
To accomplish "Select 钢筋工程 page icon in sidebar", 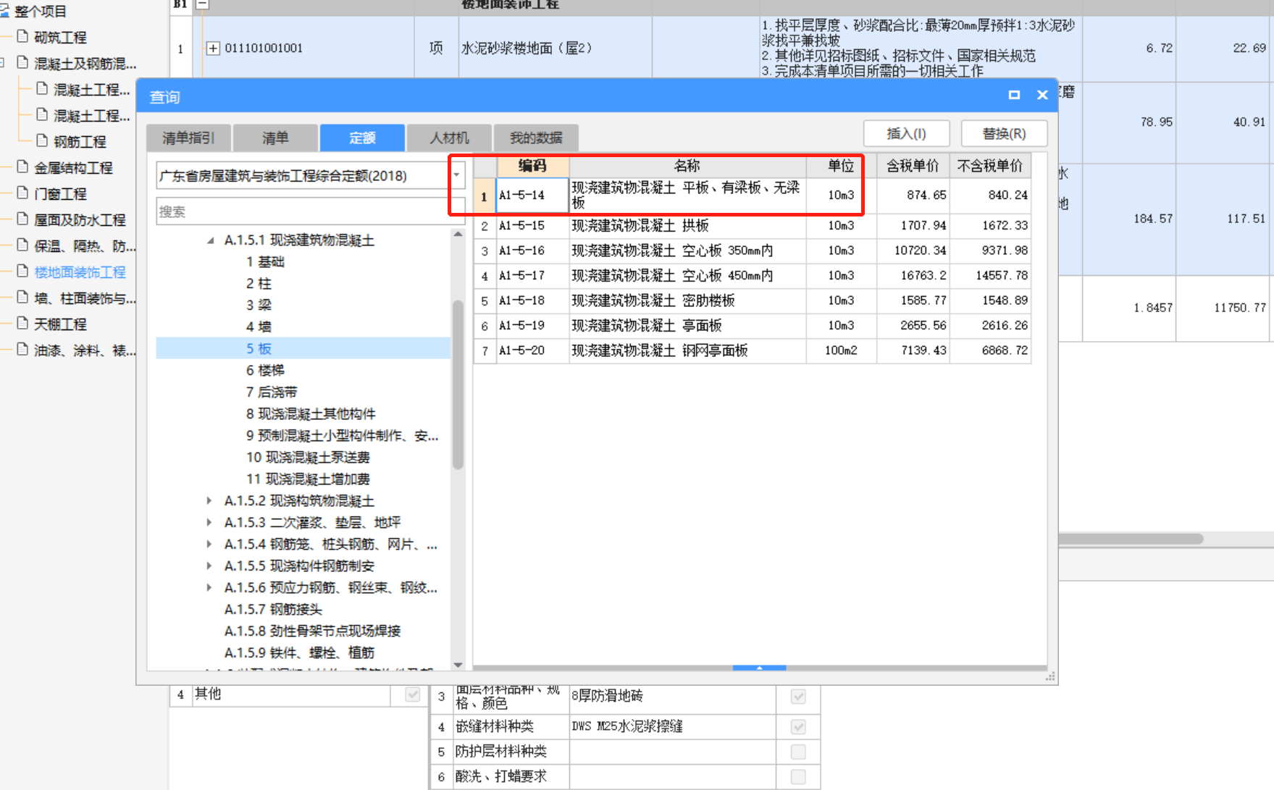I will pyautogui.click(x=42, y=140).
